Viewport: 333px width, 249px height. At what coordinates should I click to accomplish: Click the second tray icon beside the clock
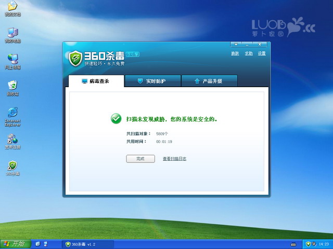point(314,244)
